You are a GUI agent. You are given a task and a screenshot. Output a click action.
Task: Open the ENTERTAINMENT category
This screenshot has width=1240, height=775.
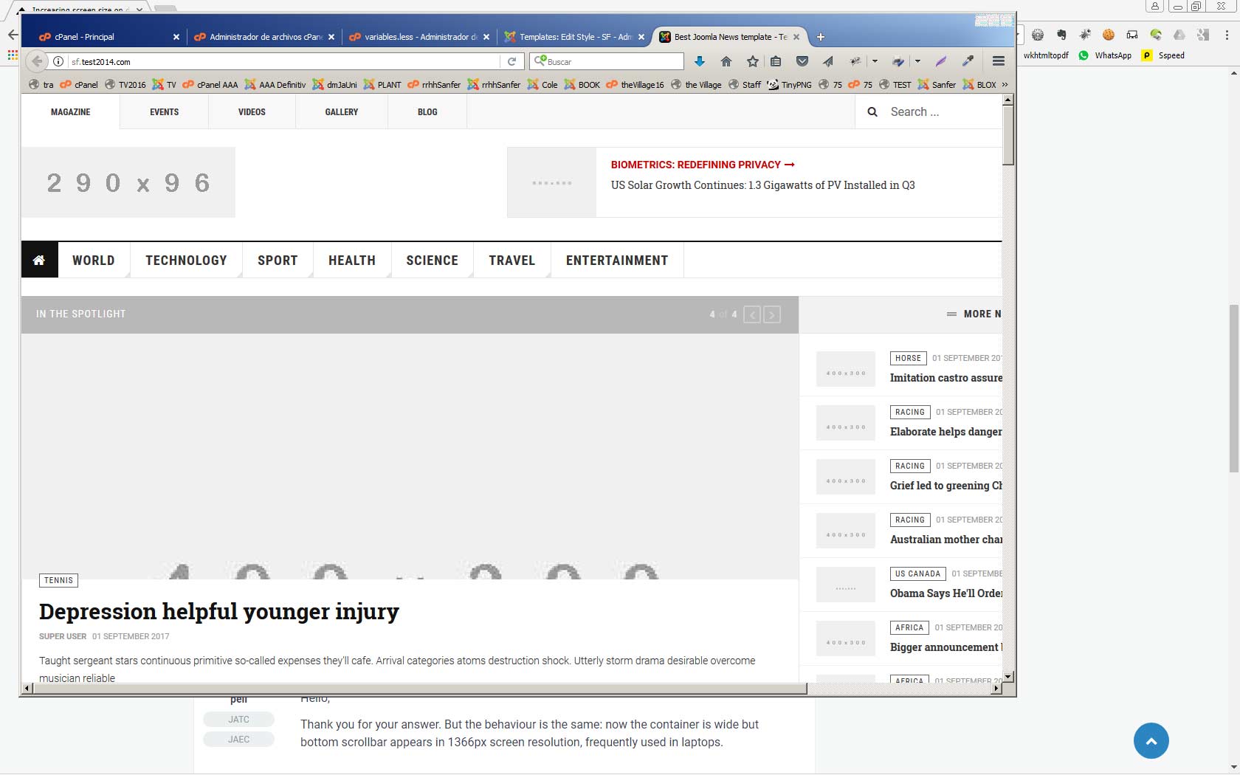(617, 261)
